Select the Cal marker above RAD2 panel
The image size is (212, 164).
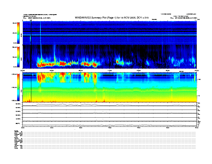coord(31,20)
